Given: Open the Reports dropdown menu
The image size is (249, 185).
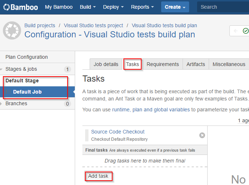Looking at the screenshot, I should pyautogui.click(x=142, y=7).
